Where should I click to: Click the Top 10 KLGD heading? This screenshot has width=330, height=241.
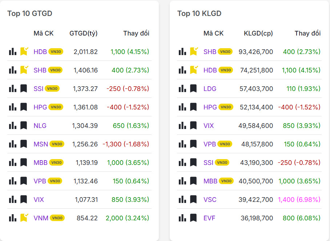(199, 13)
